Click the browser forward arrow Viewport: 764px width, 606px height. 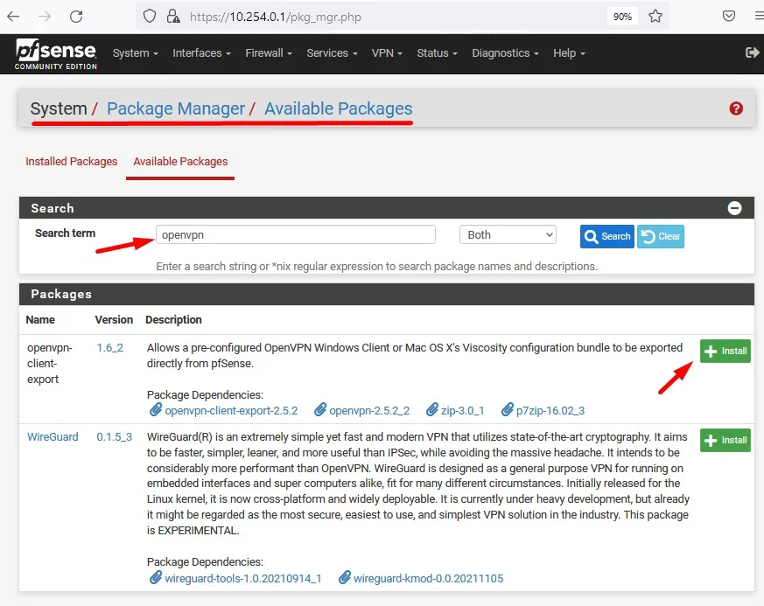click(x=45, y=17)
